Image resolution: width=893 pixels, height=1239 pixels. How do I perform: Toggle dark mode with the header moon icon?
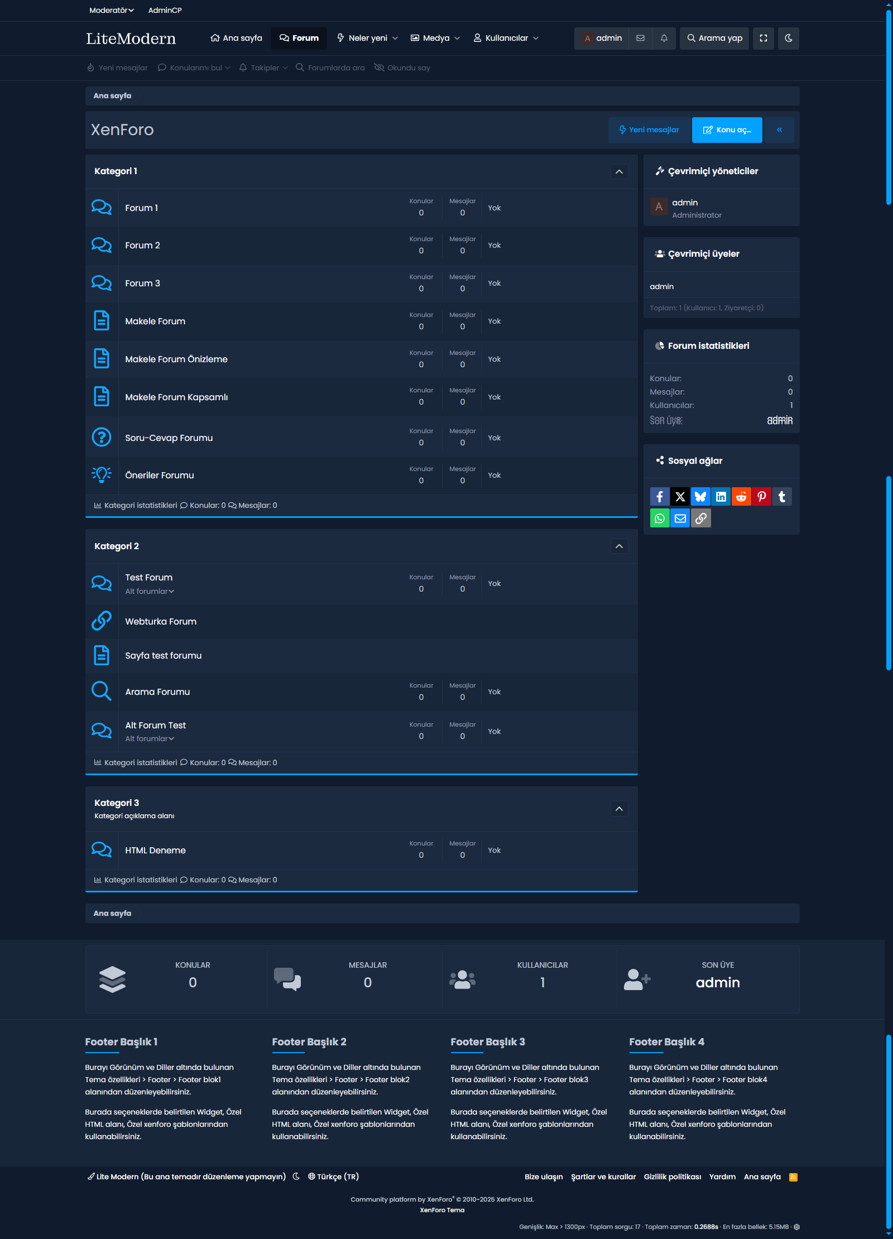click(x=788, y=39)
